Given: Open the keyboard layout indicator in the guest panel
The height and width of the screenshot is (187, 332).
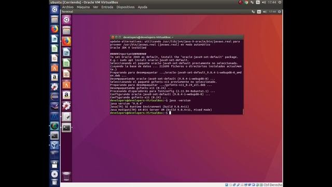Looking at the screenshot, I should click(259, 11).
